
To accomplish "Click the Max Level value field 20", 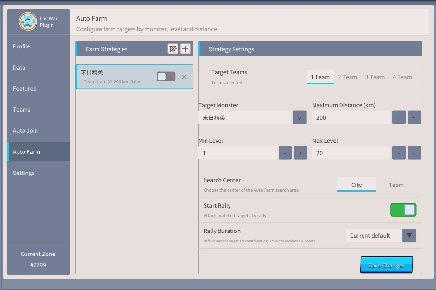I will click(351, 153).
